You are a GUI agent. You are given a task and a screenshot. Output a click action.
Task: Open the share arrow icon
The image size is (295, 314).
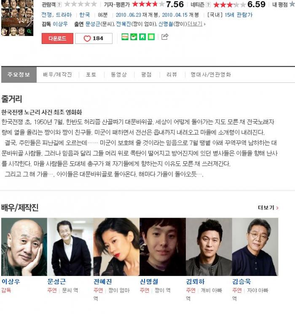click(165, 37)
